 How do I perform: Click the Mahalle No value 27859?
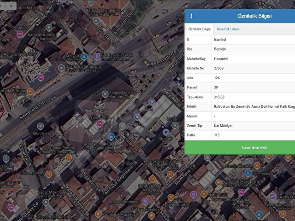[218, 68]
